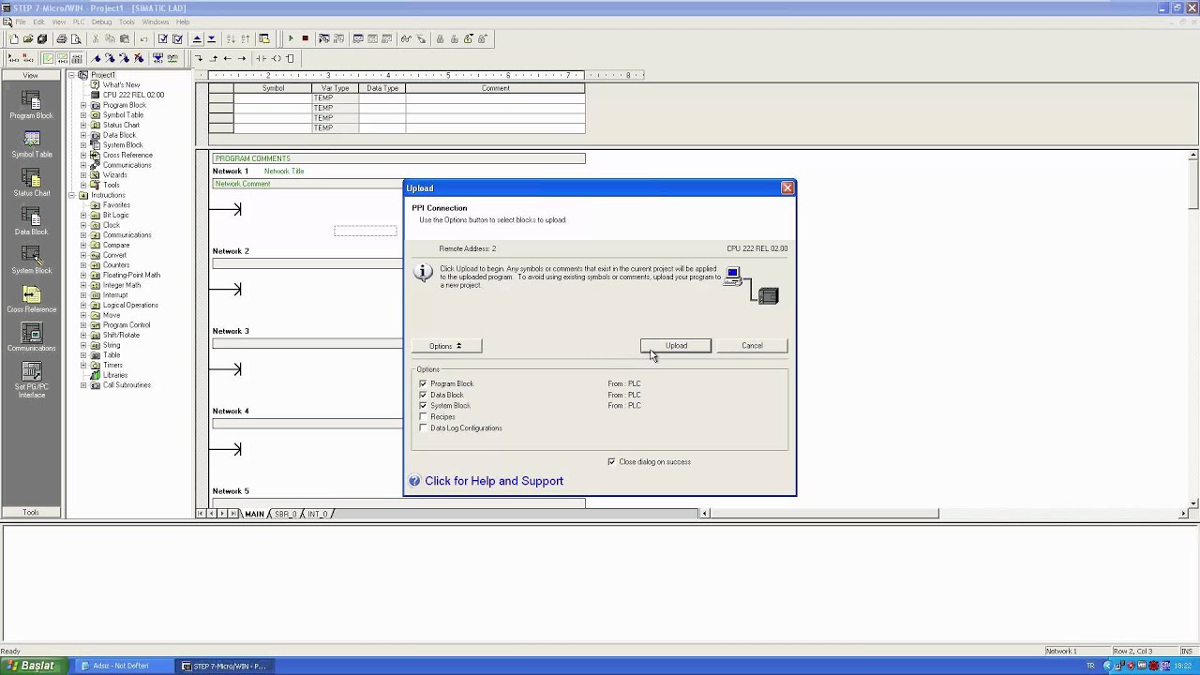Viewport: 1200px width, 675px height.
Task: Toggle the Program Block checkbox
Action: (423, 383)
